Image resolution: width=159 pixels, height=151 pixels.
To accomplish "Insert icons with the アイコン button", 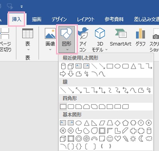I will [x=83, y=39].
